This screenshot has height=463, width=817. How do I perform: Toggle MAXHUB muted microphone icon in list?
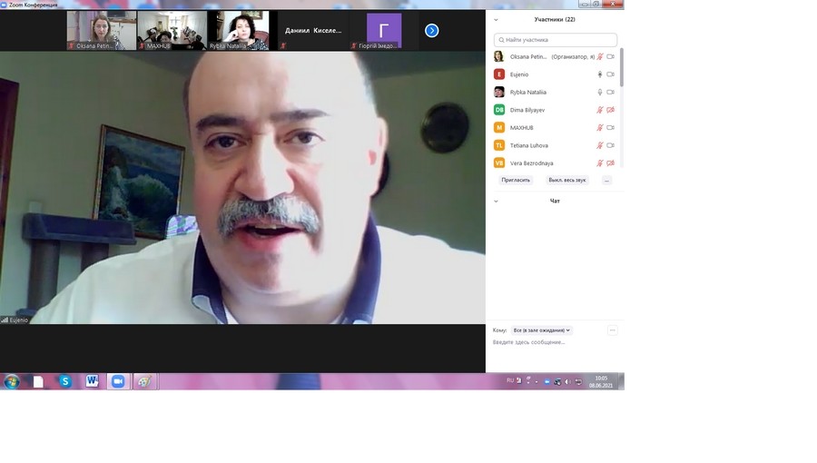(600, 128)
